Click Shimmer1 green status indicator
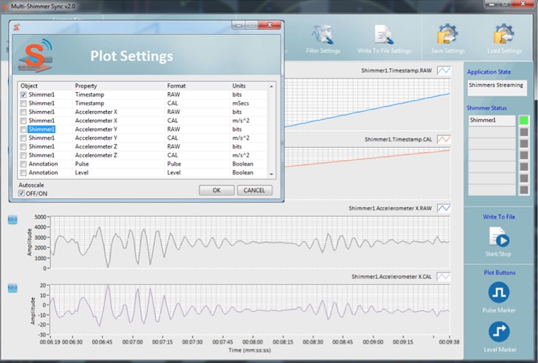 click(x=524, y=120)
